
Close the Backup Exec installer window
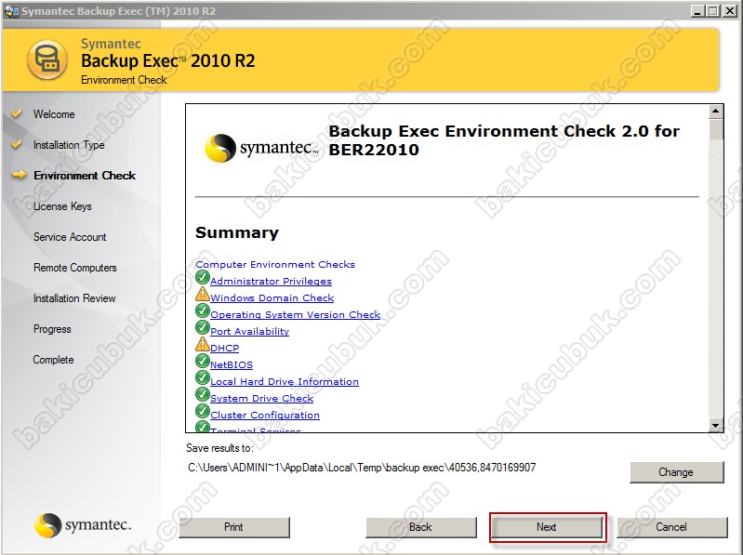(729, 10)
